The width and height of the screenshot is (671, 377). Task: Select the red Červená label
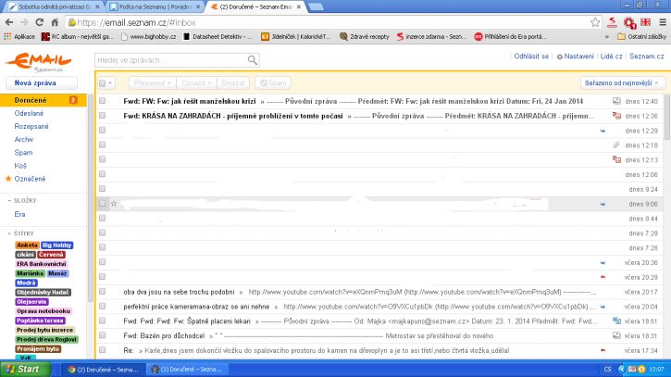(x=51, y=255)
